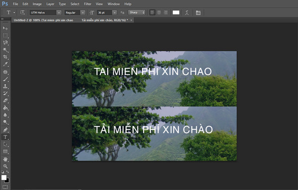Open the Sharp anti-aliasing dropdown
This screenshot has width=298, height=190.
coord(137,12)
